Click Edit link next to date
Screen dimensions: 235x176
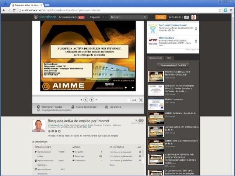point(90,127)
